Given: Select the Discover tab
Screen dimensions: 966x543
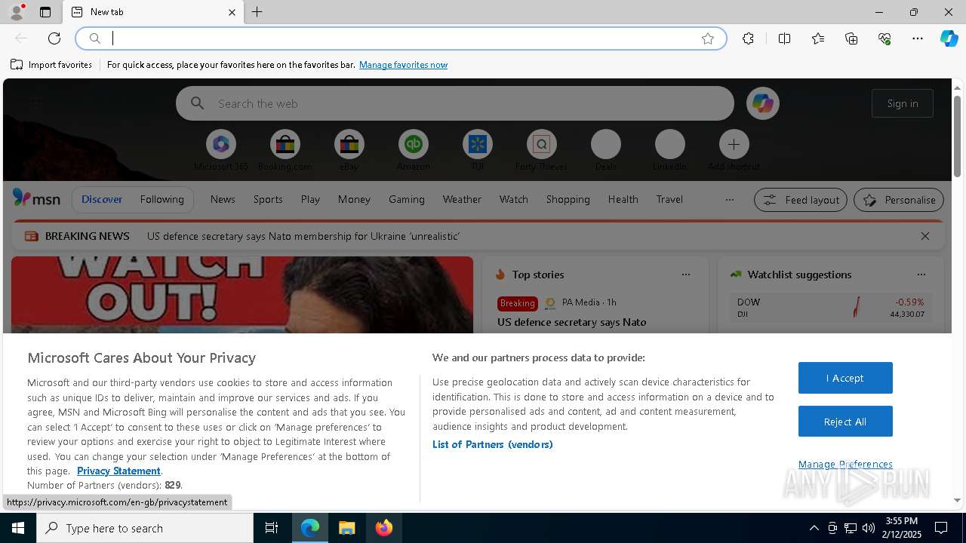Looking at the screenshot, I should (102, 199).
